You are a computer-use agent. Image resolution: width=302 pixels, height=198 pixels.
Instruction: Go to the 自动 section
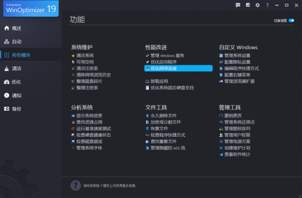pyautogui.click(x=17, y=42)
